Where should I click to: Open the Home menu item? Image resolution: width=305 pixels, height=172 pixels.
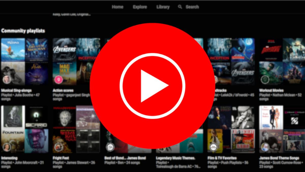pos(117,7)
